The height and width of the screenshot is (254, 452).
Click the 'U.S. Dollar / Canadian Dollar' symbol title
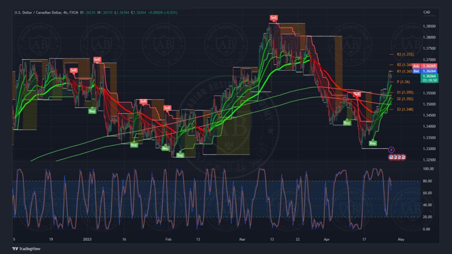(38, 13)
